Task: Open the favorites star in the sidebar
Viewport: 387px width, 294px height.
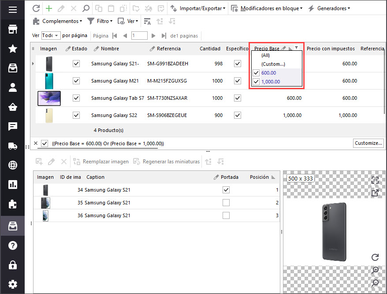Action: pyautogui.click(x=13, y=49)
